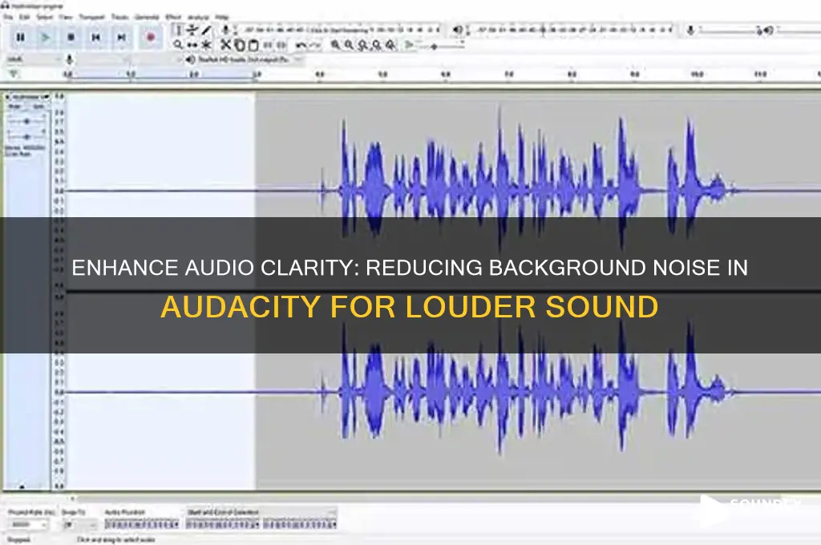
Task: Skip to End of the track
Action: coord(121,37)
